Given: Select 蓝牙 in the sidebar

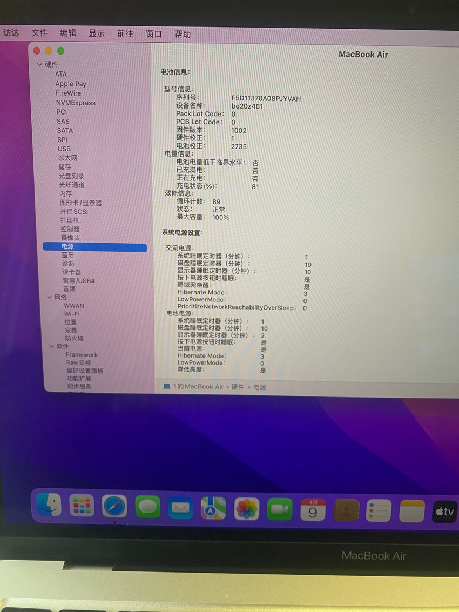Looking at the screenshot, I should pos(67,255).
